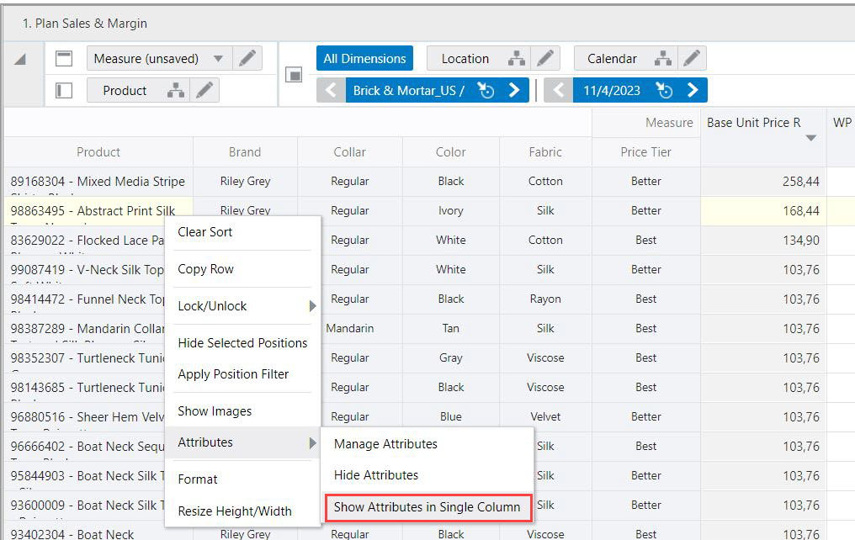Click the 168,44 price cell
This screenshot has width=855, height=540.
763,211
